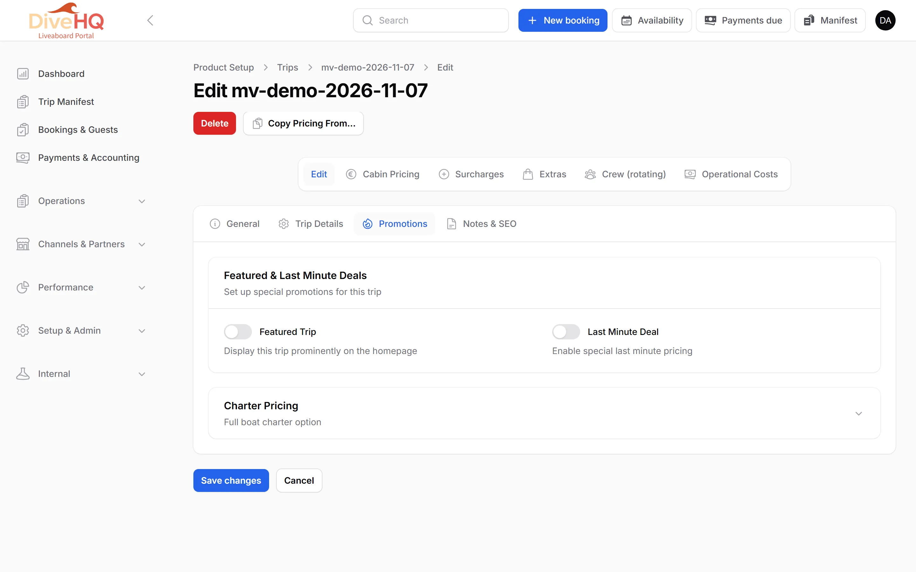Expand the Channels & Partners chevron
The image size is (916, 572).
point(142,244)
